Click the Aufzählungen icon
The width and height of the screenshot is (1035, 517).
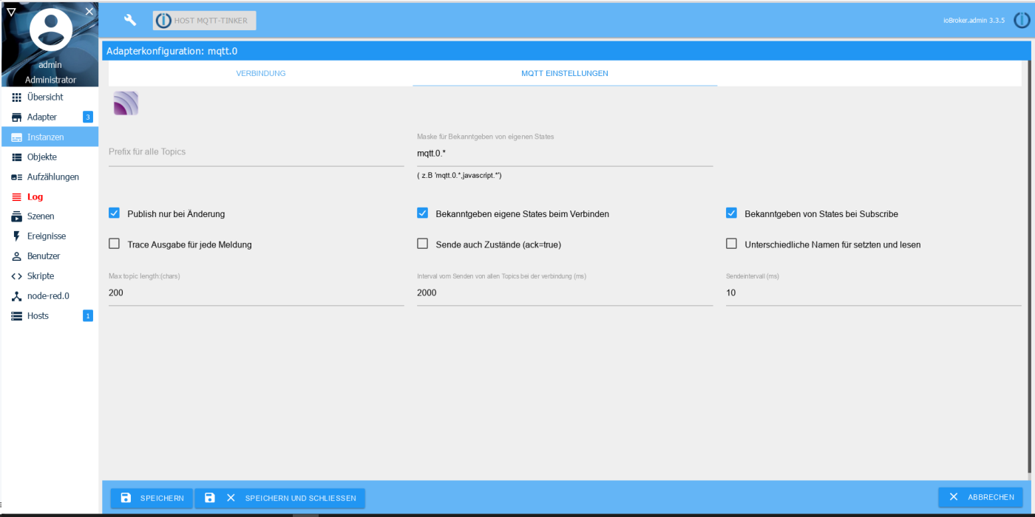tap(17, 177)
